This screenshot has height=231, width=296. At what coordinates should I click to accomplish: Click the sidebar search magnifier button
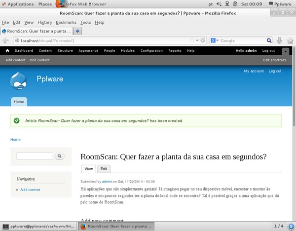coord(60,156)
